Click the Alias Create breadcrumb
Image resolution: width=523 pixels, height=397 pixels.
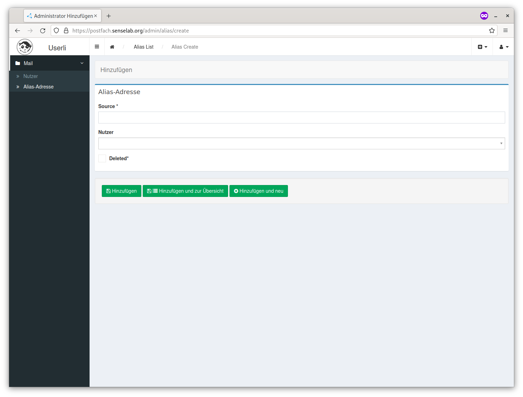point(185,47)
